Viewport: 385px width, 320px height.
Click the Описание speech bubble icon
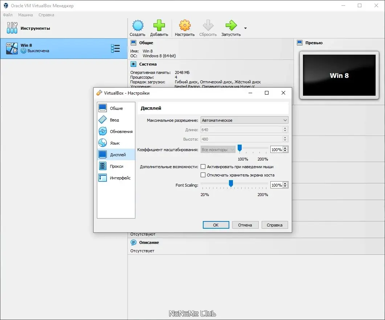click(133, 242)
